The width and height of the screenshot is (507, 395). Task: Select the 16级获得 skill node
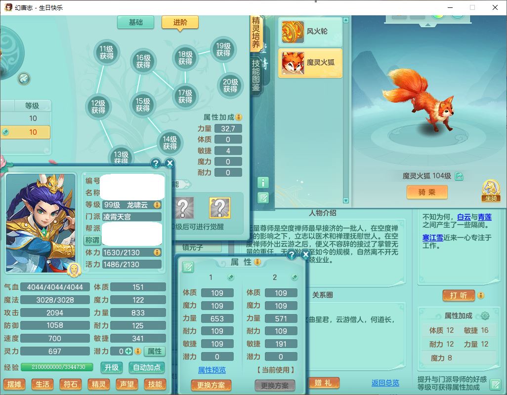coord(143,62)
